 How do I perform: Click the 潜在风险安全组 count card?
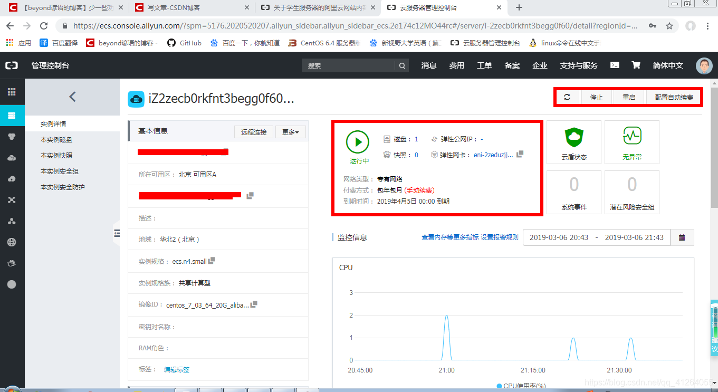click(632, 192)
